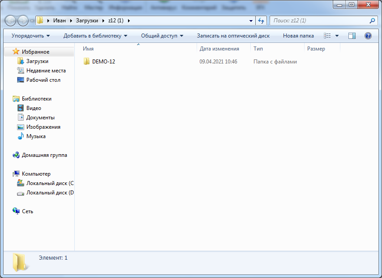Select 'Компьютер' in the navigation pane
Image resolution: width=382 pixels, height=278 pixels.
(36, 174)
